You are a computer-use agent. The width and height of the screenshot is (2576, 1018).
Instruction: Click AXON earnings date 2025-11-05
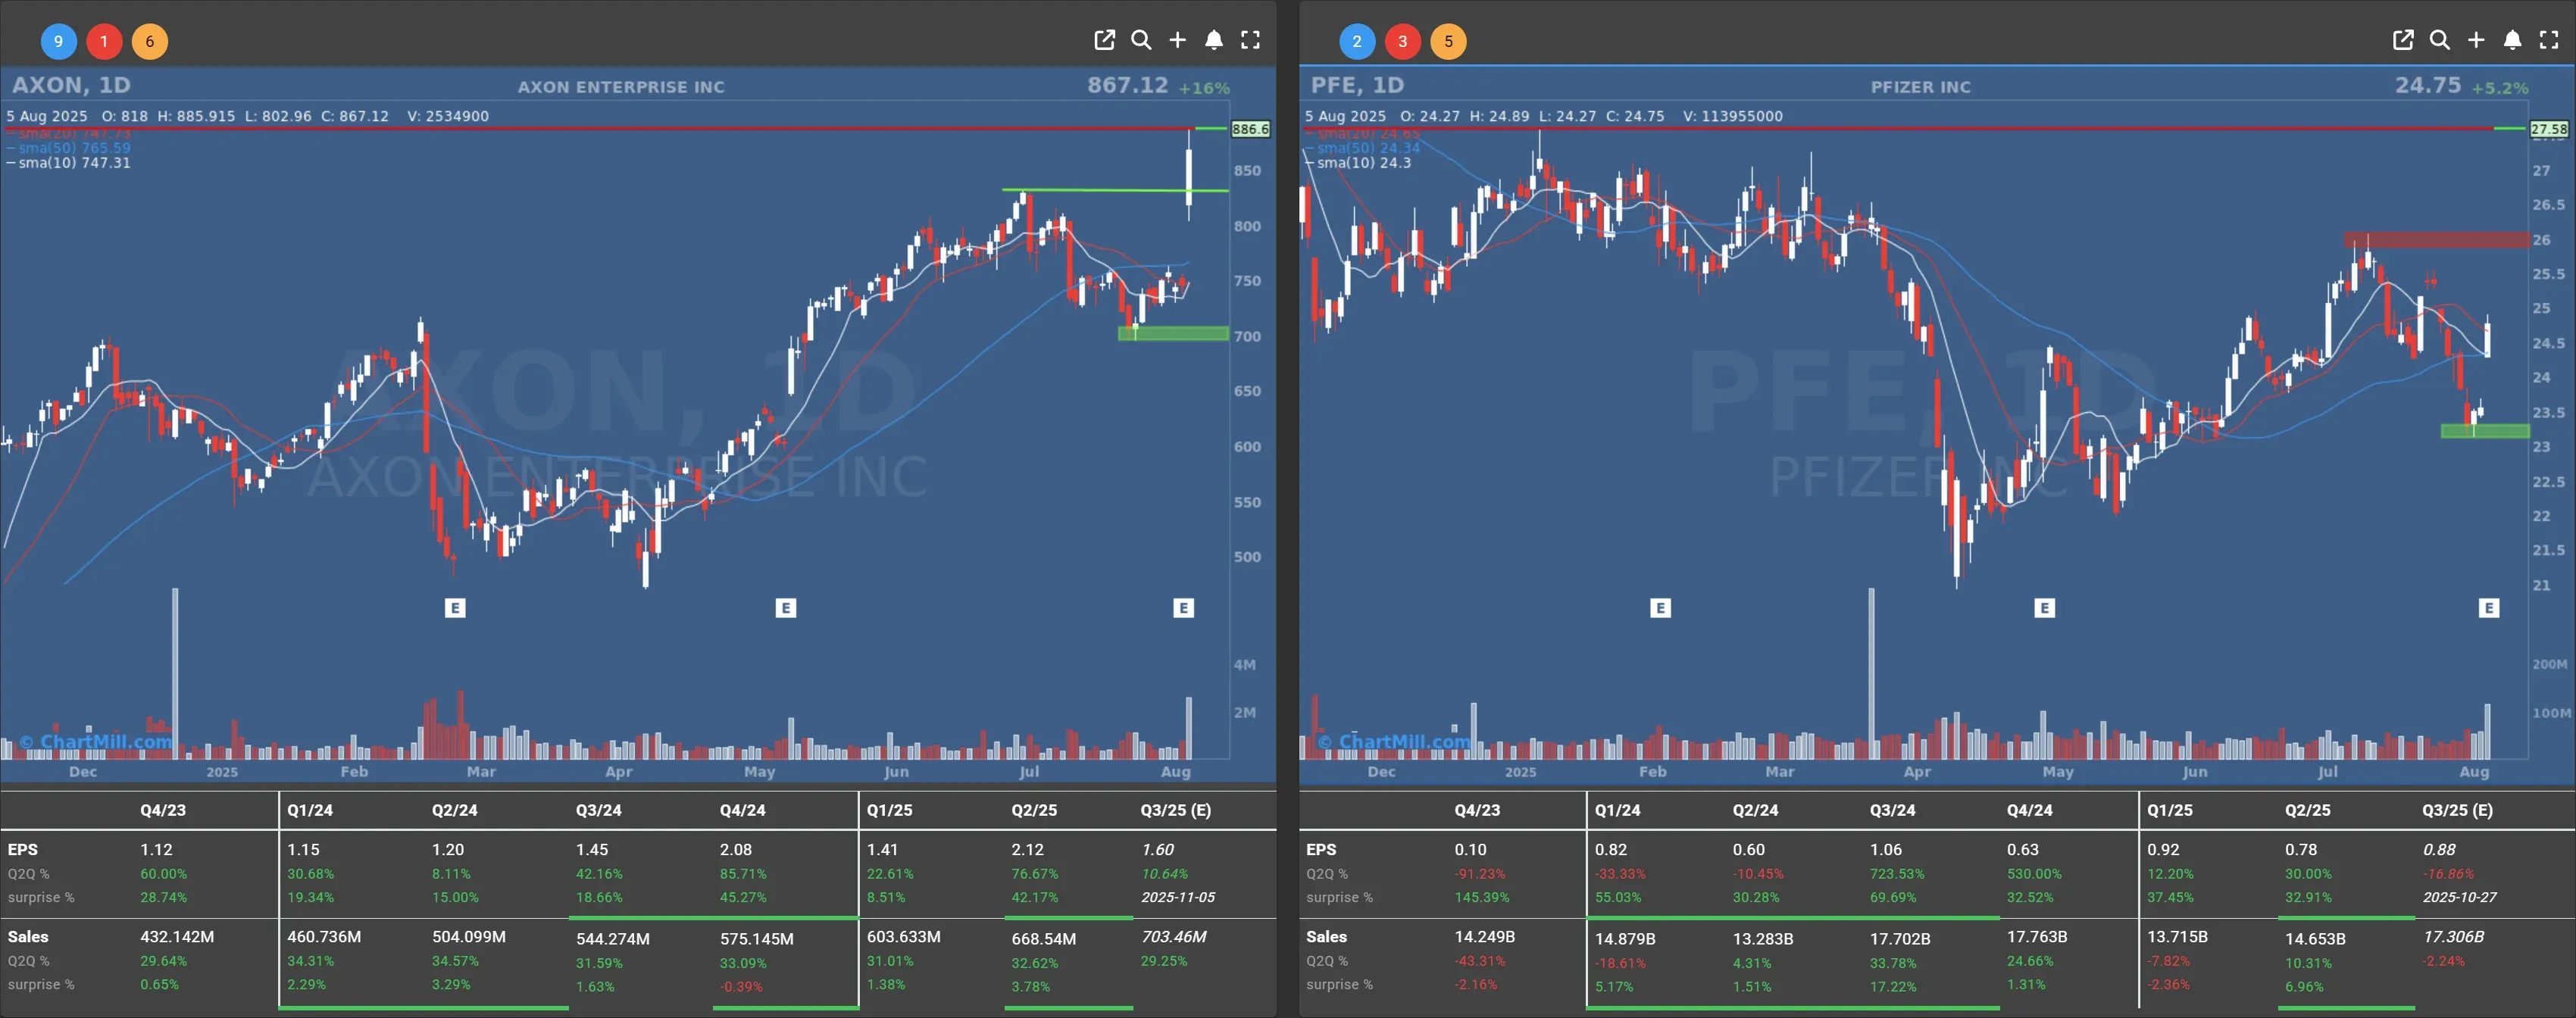pyautogui.click(x=1178, y=897)
